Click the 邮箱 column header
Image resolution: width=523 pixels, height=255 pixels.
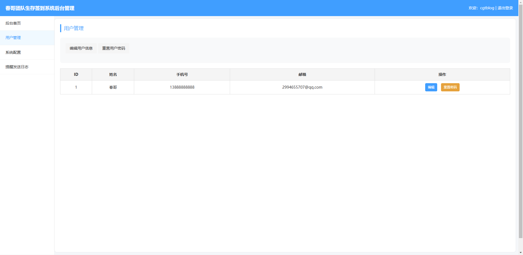click(302, 74)
